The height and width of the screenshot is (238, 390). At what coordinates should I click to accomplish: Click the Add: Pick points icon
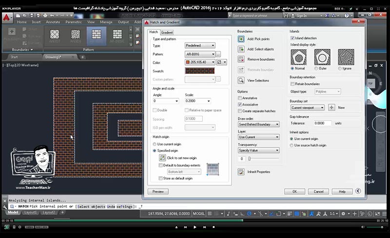click(x=241, y=39)
